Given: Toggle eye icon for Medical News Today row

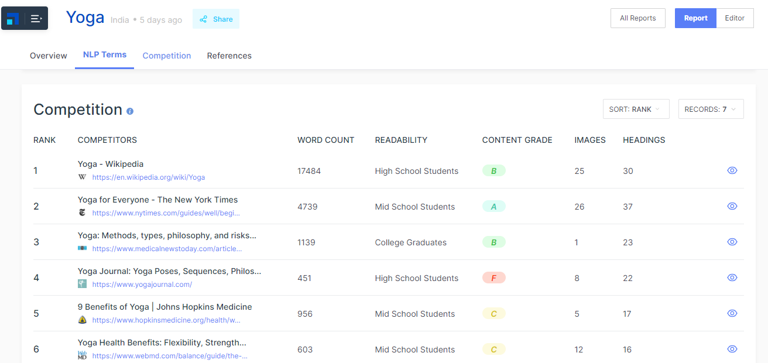Looking at the screenshot, I should (x=732, y=242).
